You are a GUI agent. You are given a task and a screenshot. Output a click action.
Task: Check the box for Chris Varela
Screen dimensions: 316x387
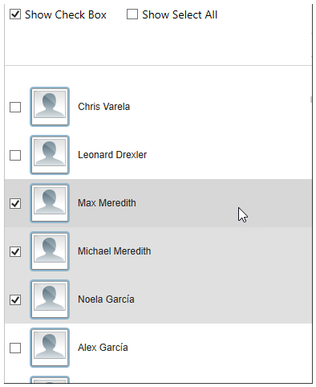(15, 107)
